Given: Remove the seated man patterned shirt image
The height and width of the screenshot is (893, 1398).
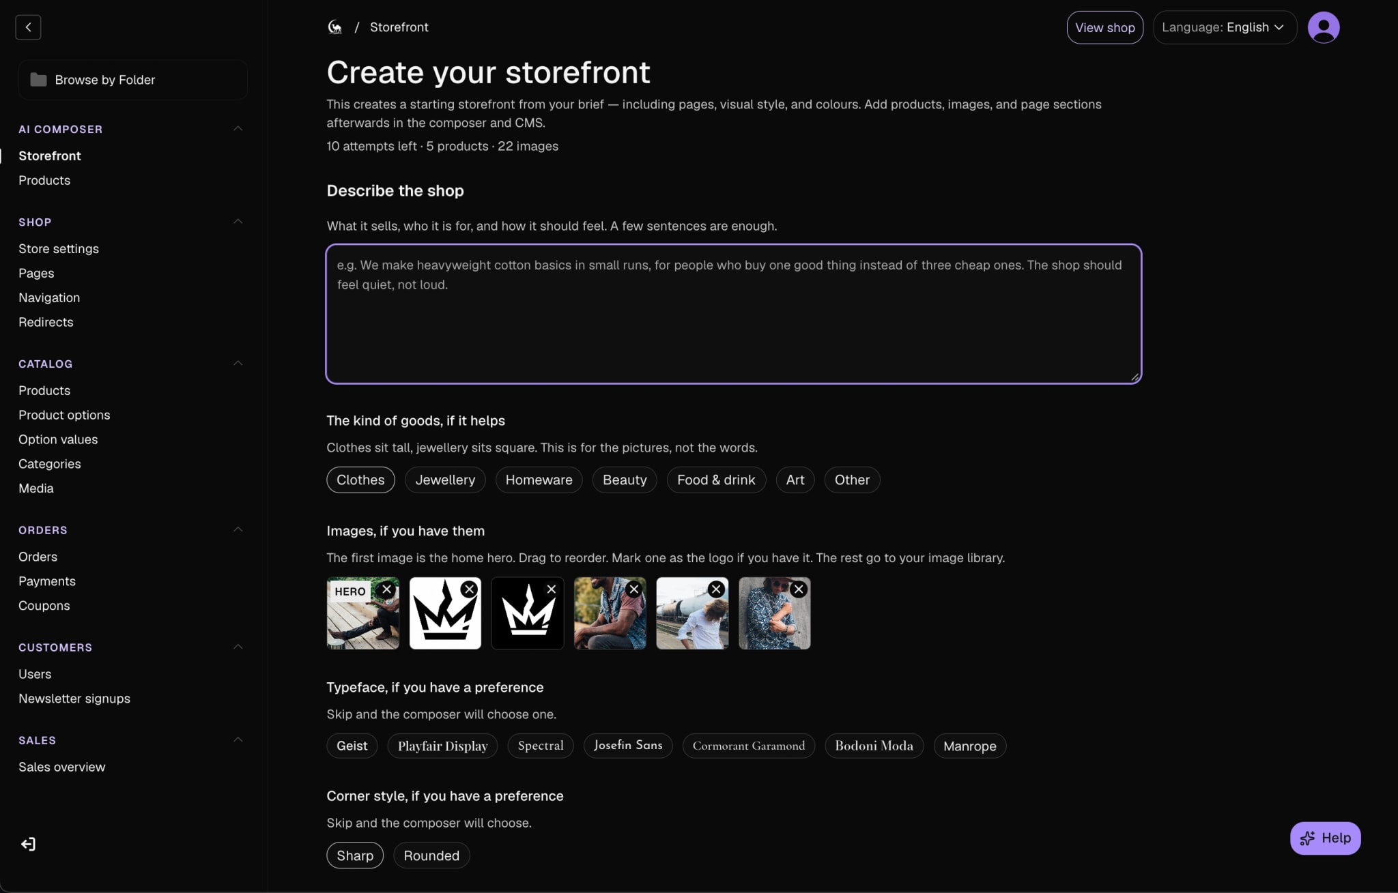Looking at the screenshot, I should (x=634, y=589).
